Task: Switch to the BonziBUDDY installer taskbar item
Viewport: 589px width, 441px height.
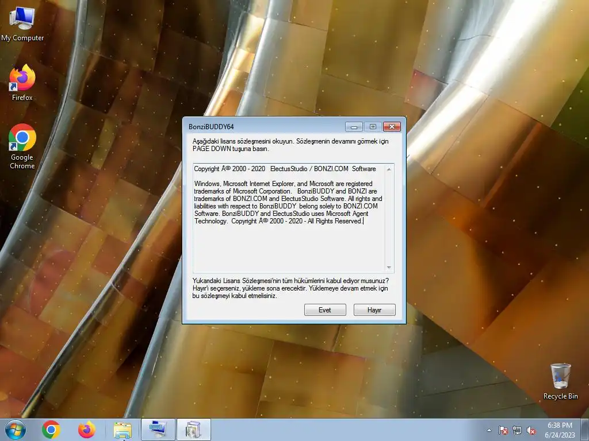Action: [194, 430]
